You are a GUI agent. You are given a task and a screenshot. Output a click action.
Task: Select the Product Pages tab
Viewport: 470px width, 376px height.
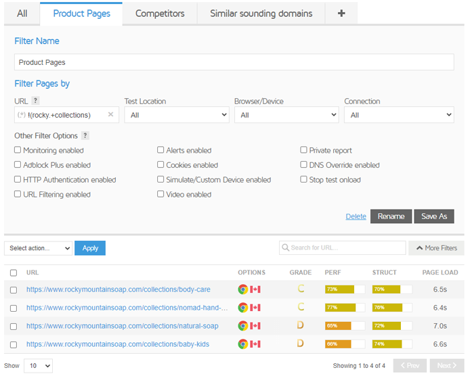81,14
